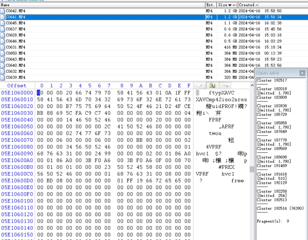Click the ,APRF text in ASCII column
The height and width of the screenshot is (240, 308).
click(226, 127)
